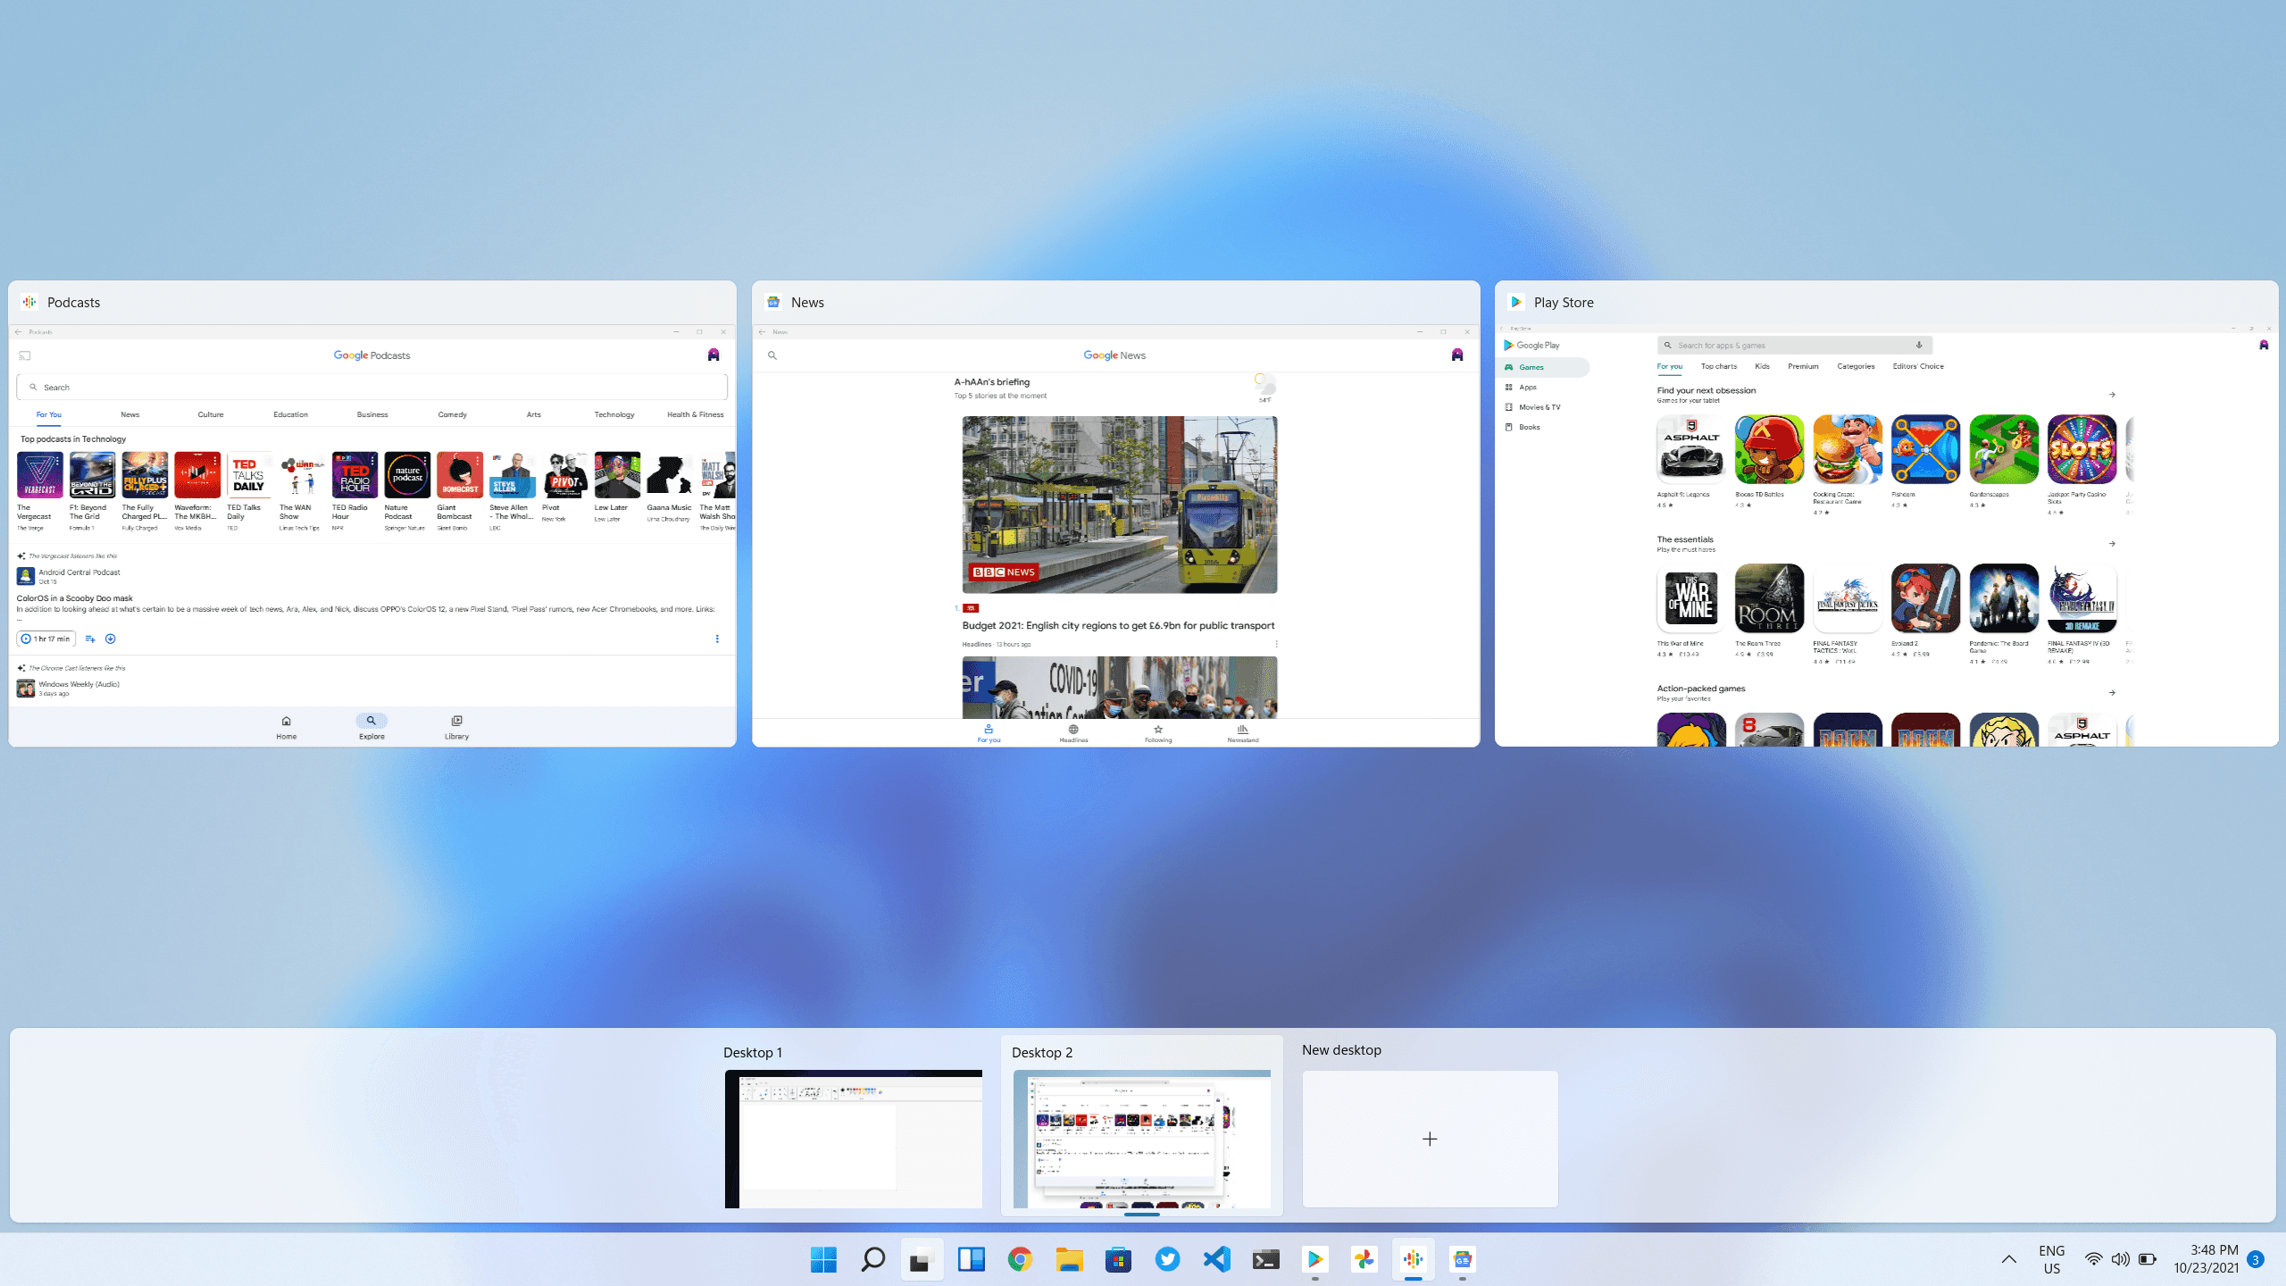Open Microsoft Store from the taskbar
Screen dimensions: 2286x1286
[x=1118, y=1259]
